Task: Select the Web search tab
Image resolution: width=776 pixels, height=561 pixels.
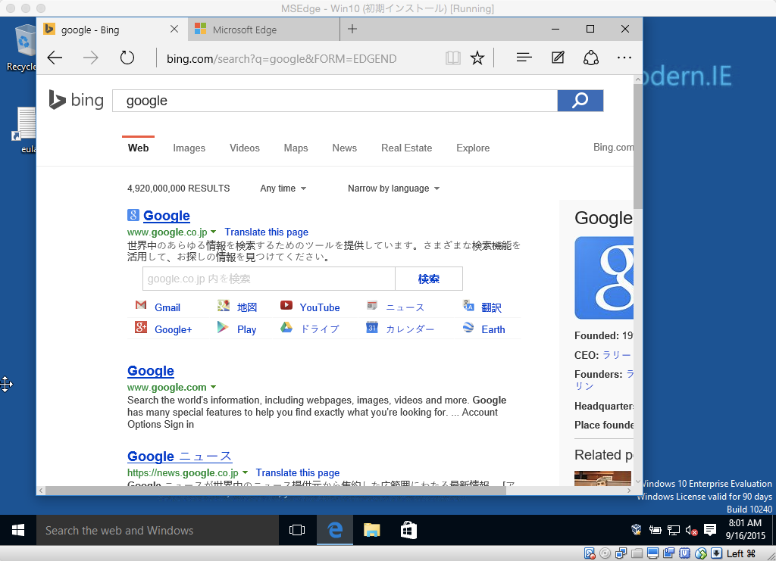Action: point(138,148)
